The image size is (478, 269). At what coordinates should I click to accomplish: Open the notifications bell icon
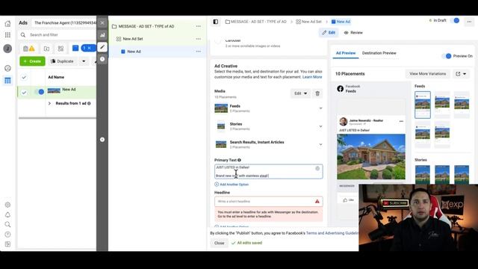click(7, 214)
